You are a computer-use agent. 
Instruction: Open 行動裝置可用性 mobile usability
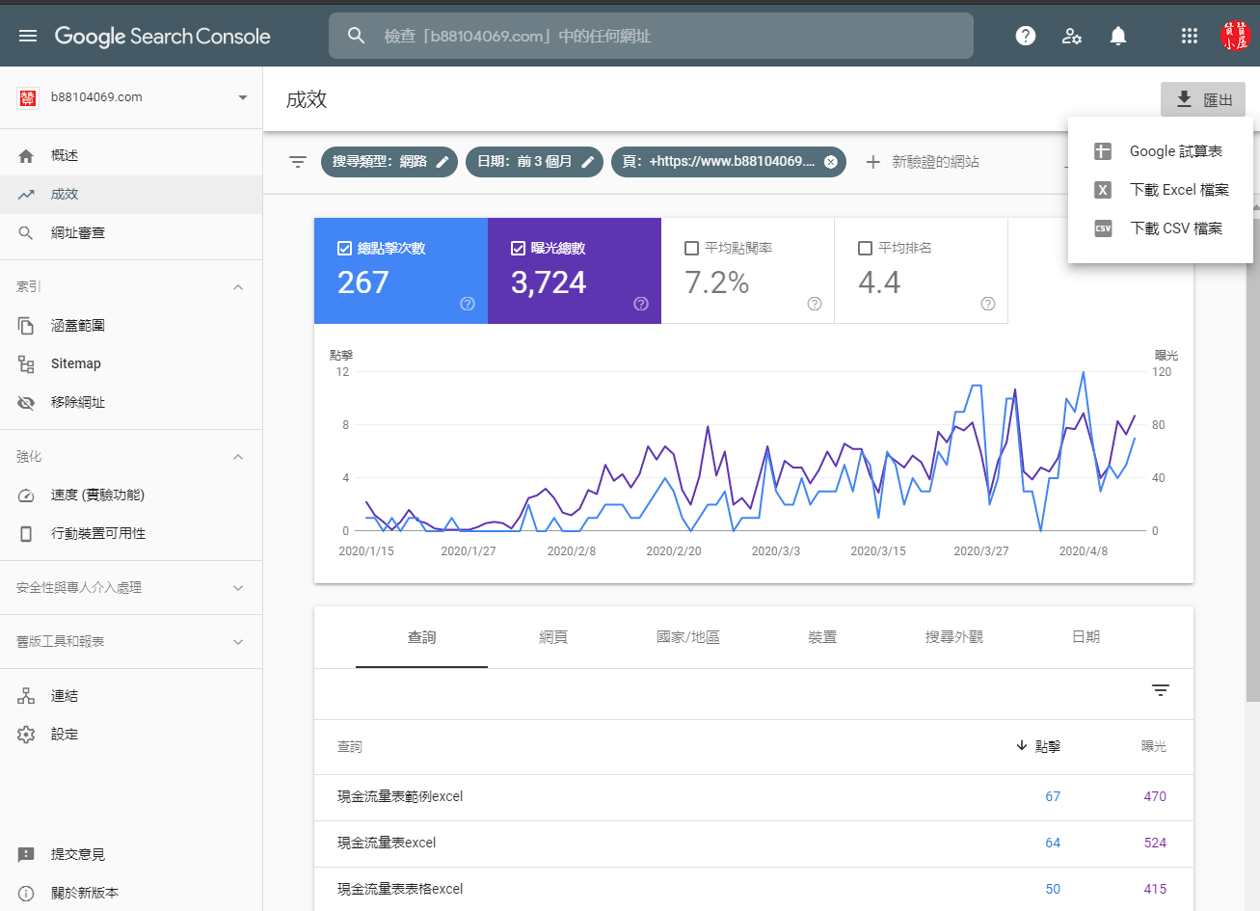131,533
